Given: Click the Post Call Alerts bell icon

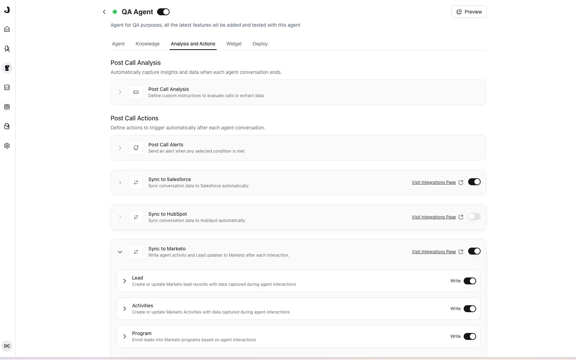Looking at the screenshot, I should [x=136, y=148].
